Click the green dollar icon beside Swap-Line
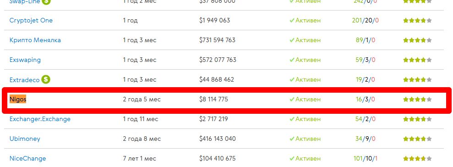453x167 pixels. pos(46,1)
